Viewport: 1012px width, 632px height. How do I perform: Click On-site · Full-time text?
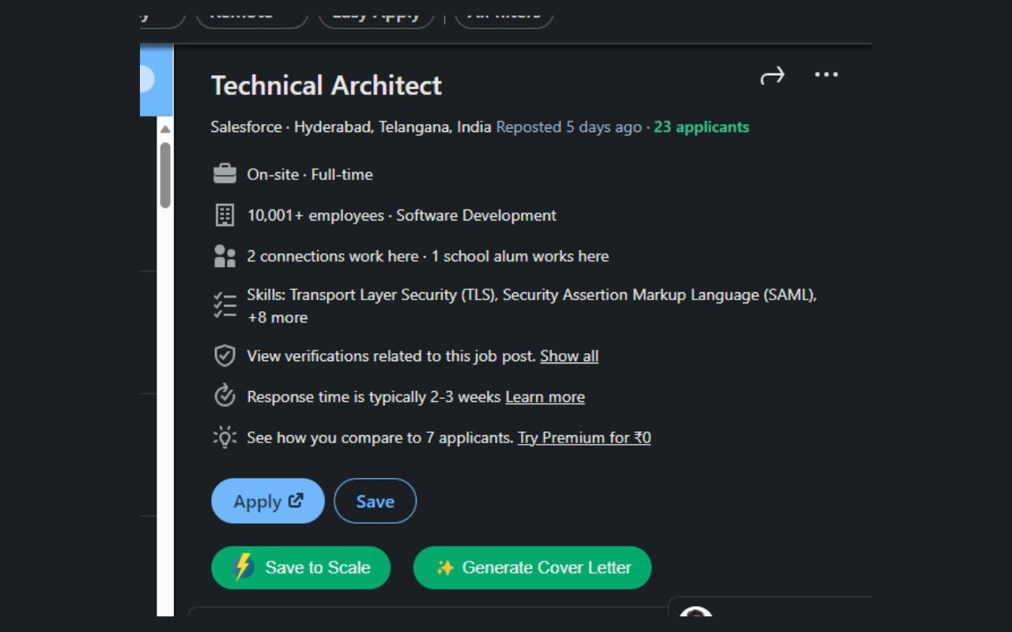310,175
